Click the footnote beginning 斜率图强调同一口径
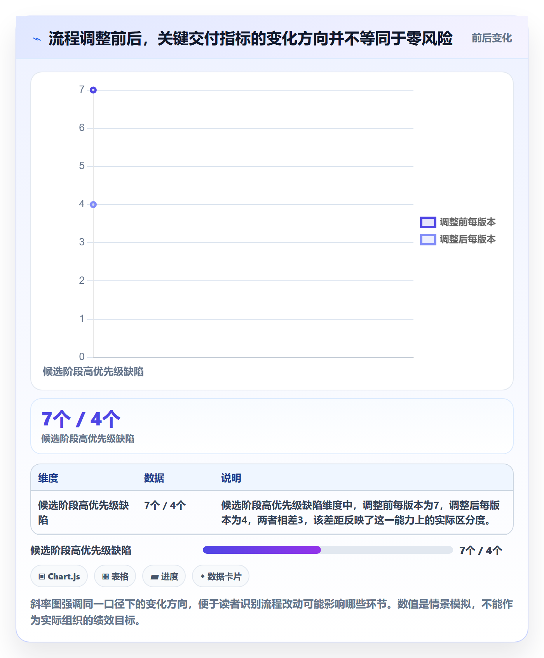This screenshot has width=544, height=658. tap(272, 612)
